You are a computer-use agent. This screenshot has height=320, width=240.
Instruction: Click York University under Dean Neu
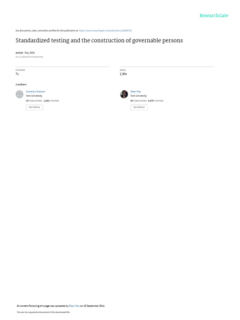[138, 96]
